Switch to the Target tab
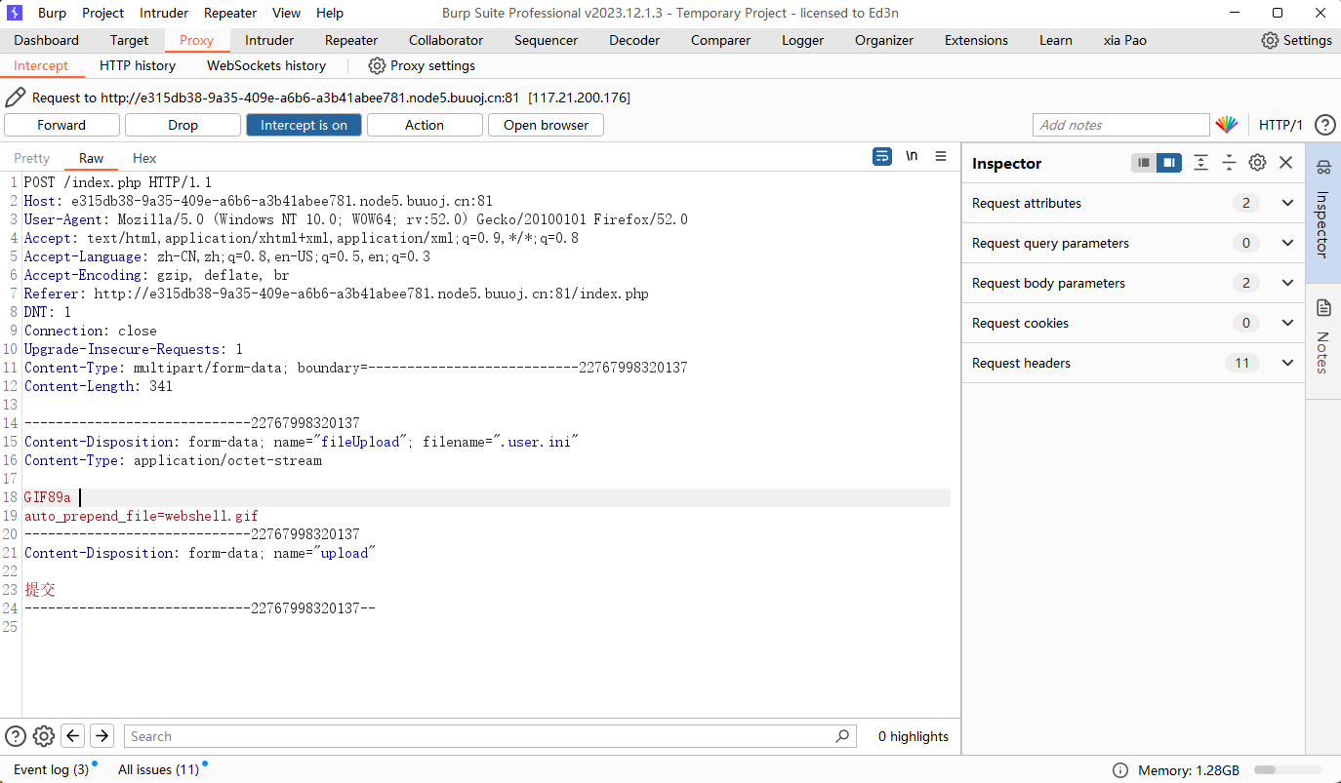 click(129, 40)
